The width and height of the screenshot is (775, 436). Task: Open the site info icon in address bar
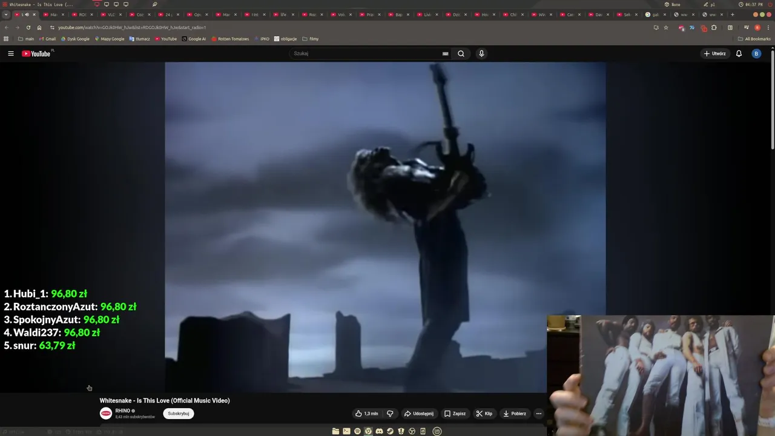[x=52, y=27]
